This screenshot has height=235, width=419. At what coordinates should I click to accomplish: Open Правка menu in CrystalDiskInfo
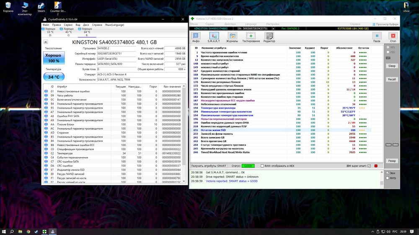[x=57, y=25]
